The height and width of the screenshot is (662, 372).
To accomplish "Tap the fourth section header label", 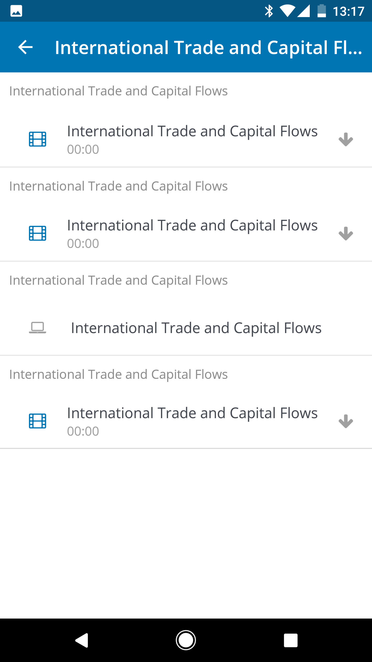I will pyautogui.click(x=119, y=374).
